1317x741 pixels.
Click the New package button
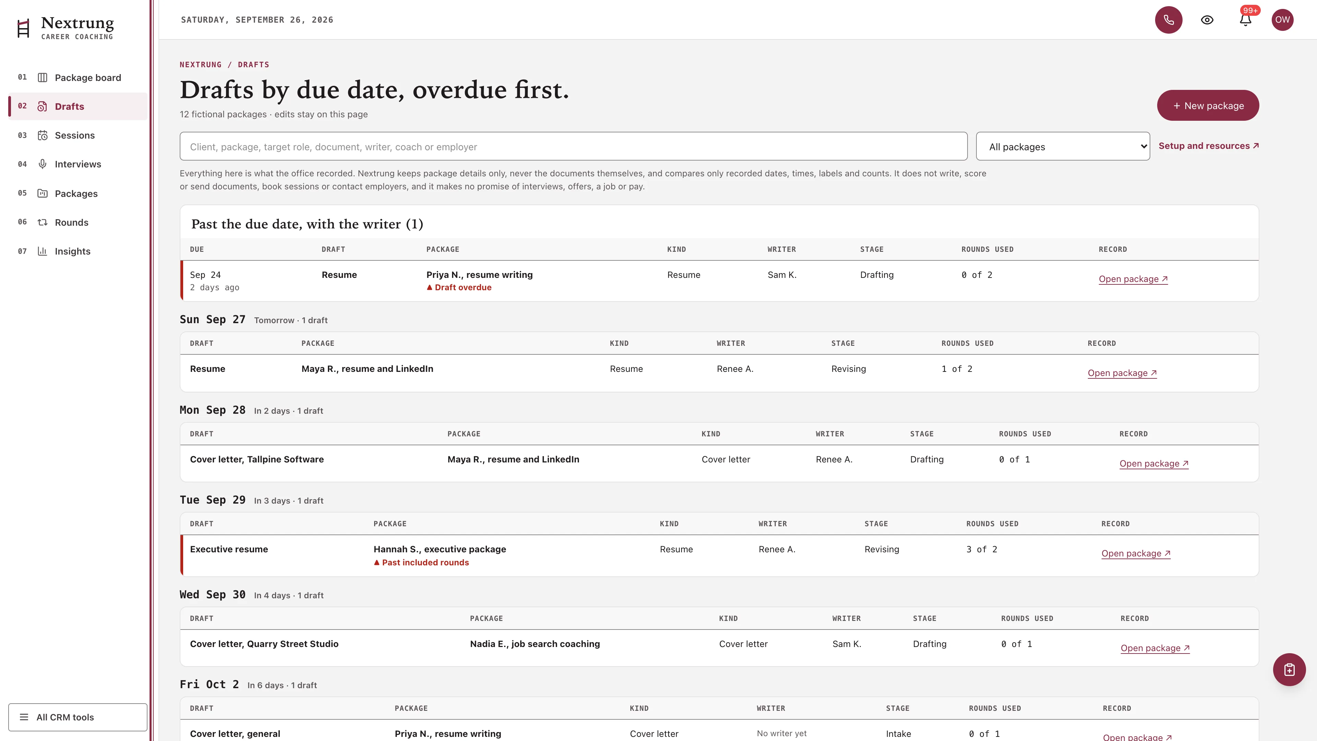(1208, 105)
